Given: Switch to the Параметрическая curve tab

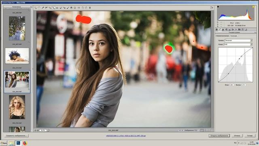Looking at the screenshot, I should [223, 36].
